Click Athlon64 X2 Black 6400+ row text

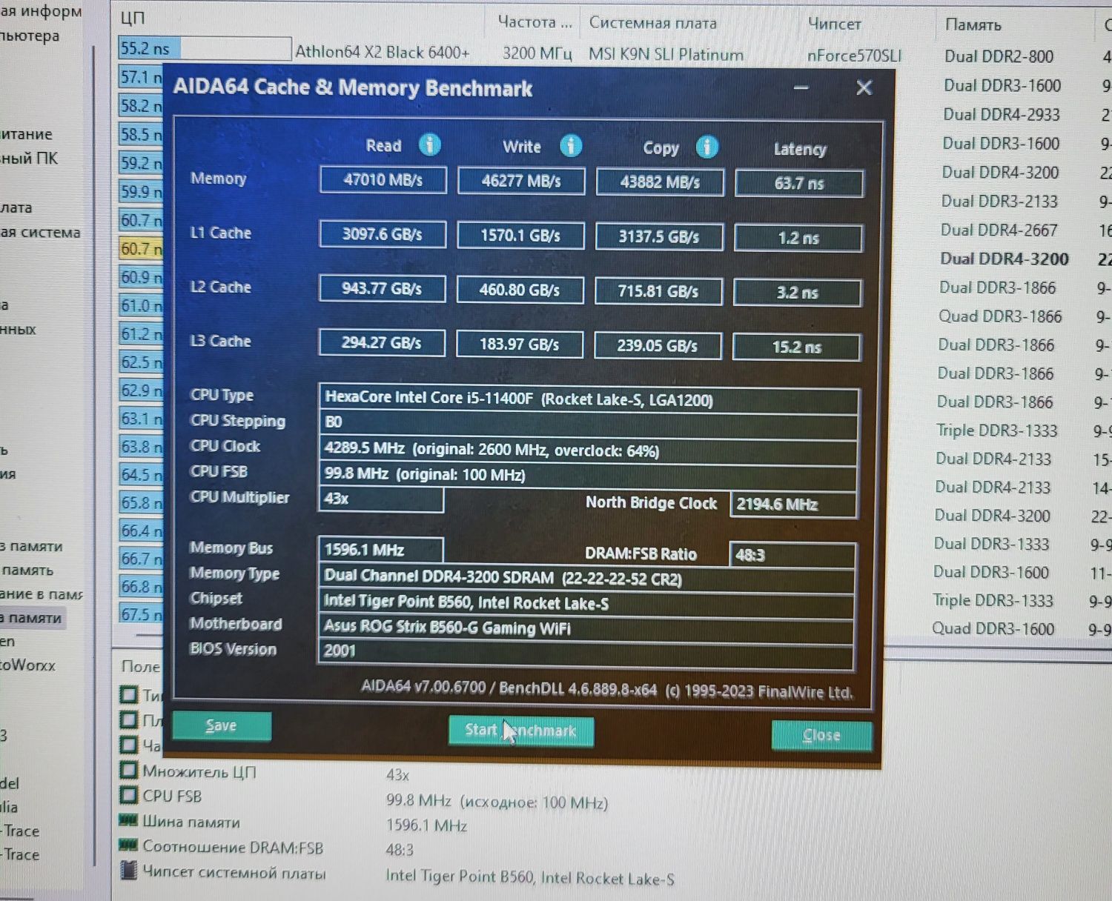(x=383, y=52)
